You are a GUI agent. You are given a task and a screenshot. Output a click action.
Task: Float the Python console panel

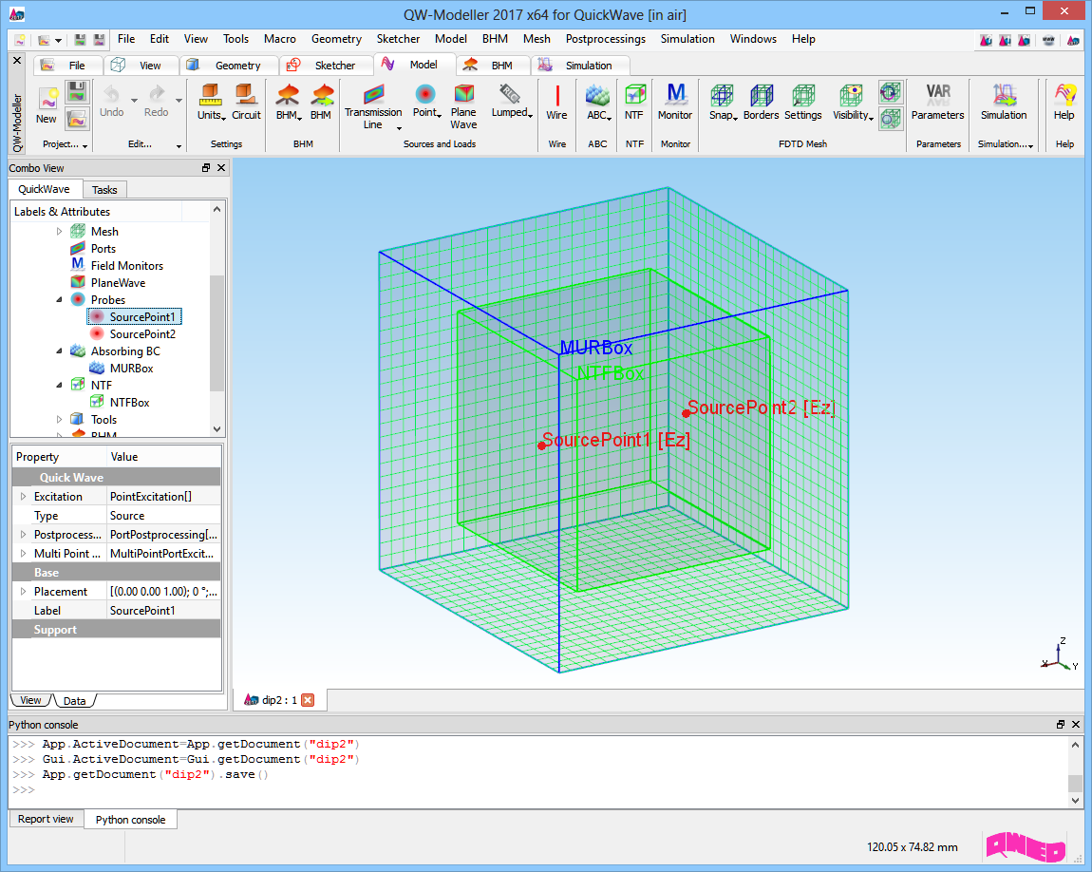(1061, 725)
